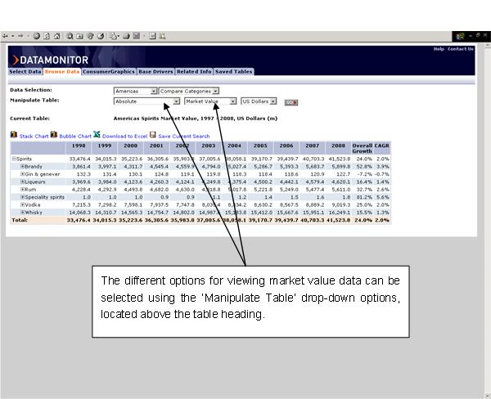The width and height of the screenshot is (491, 399).
Task: Open the browser Media icon
Action: [x=90, y=36]
